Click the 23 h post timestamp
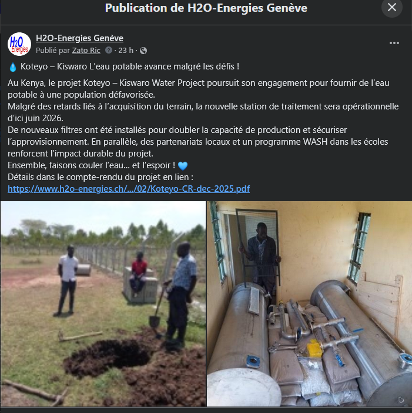 click(x=126, y=51)
